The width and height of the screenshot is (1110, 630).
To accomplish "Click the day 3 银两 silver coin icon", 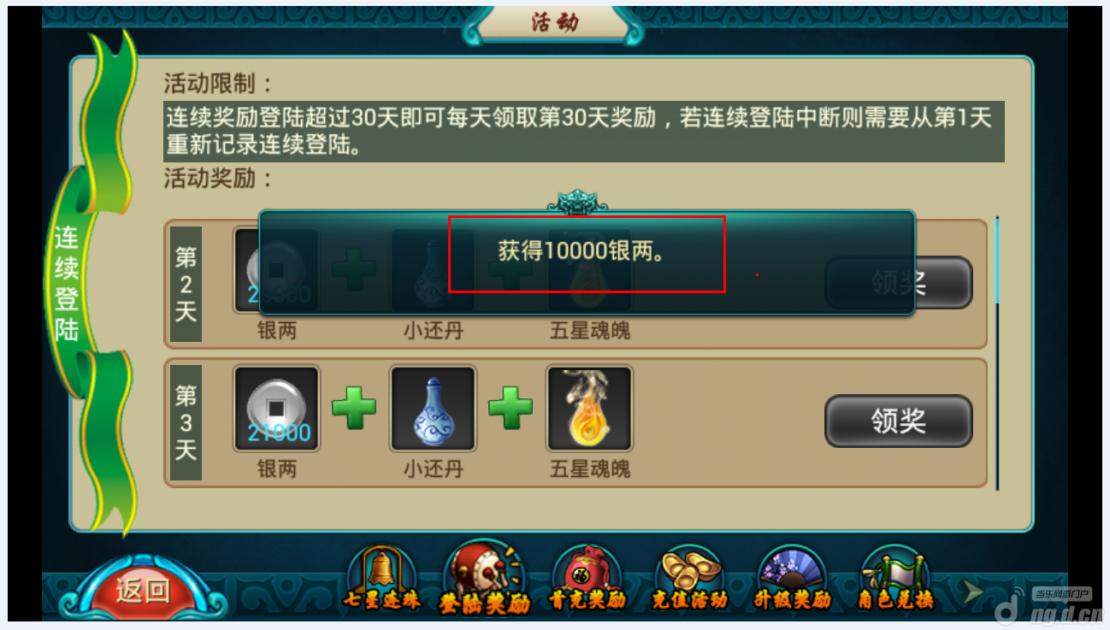I will point(277,409).
